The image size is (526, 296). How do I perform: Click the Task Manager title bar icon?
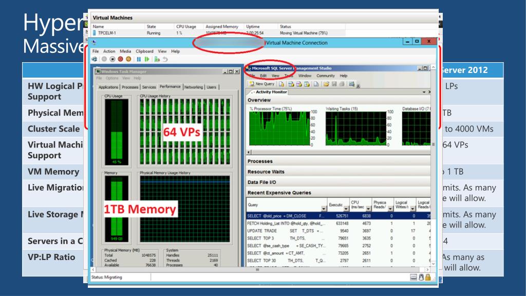tap(98, 71)
